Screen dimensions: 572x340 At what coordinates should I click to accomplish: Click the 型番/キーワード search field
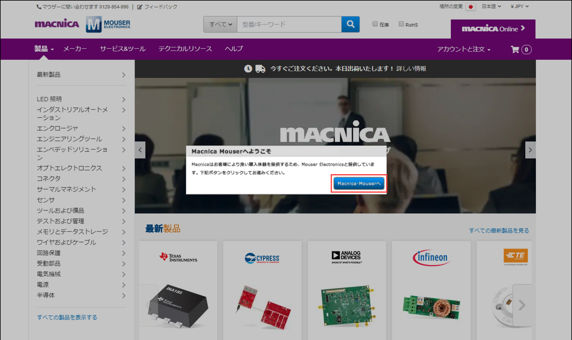(289, 24)
